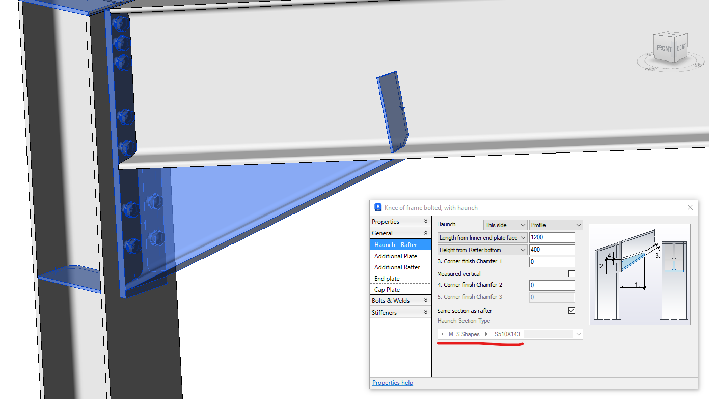
Task: Click the haunch connection preview diagram
Action: 639,274
